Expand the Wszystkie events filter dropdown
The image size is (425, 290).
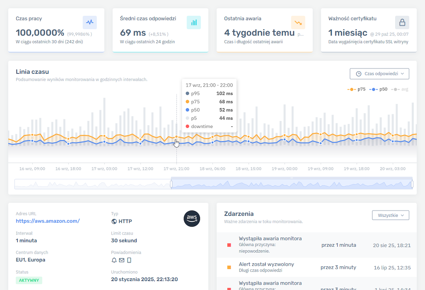[x=390, y=215]
